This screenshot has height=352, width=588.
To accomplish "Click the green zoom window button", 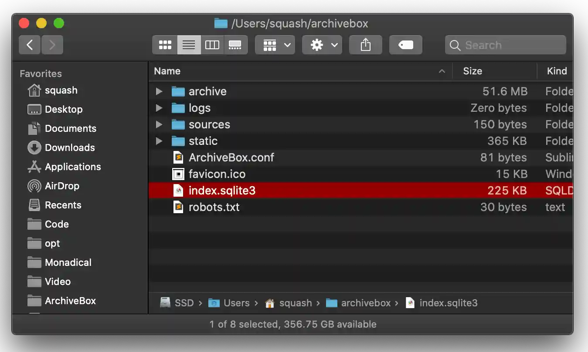I will tap(58, 23).
